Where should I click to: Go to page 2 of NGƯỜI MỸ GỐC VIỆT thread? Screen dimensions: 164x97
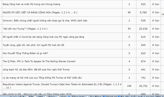[64, 13]
